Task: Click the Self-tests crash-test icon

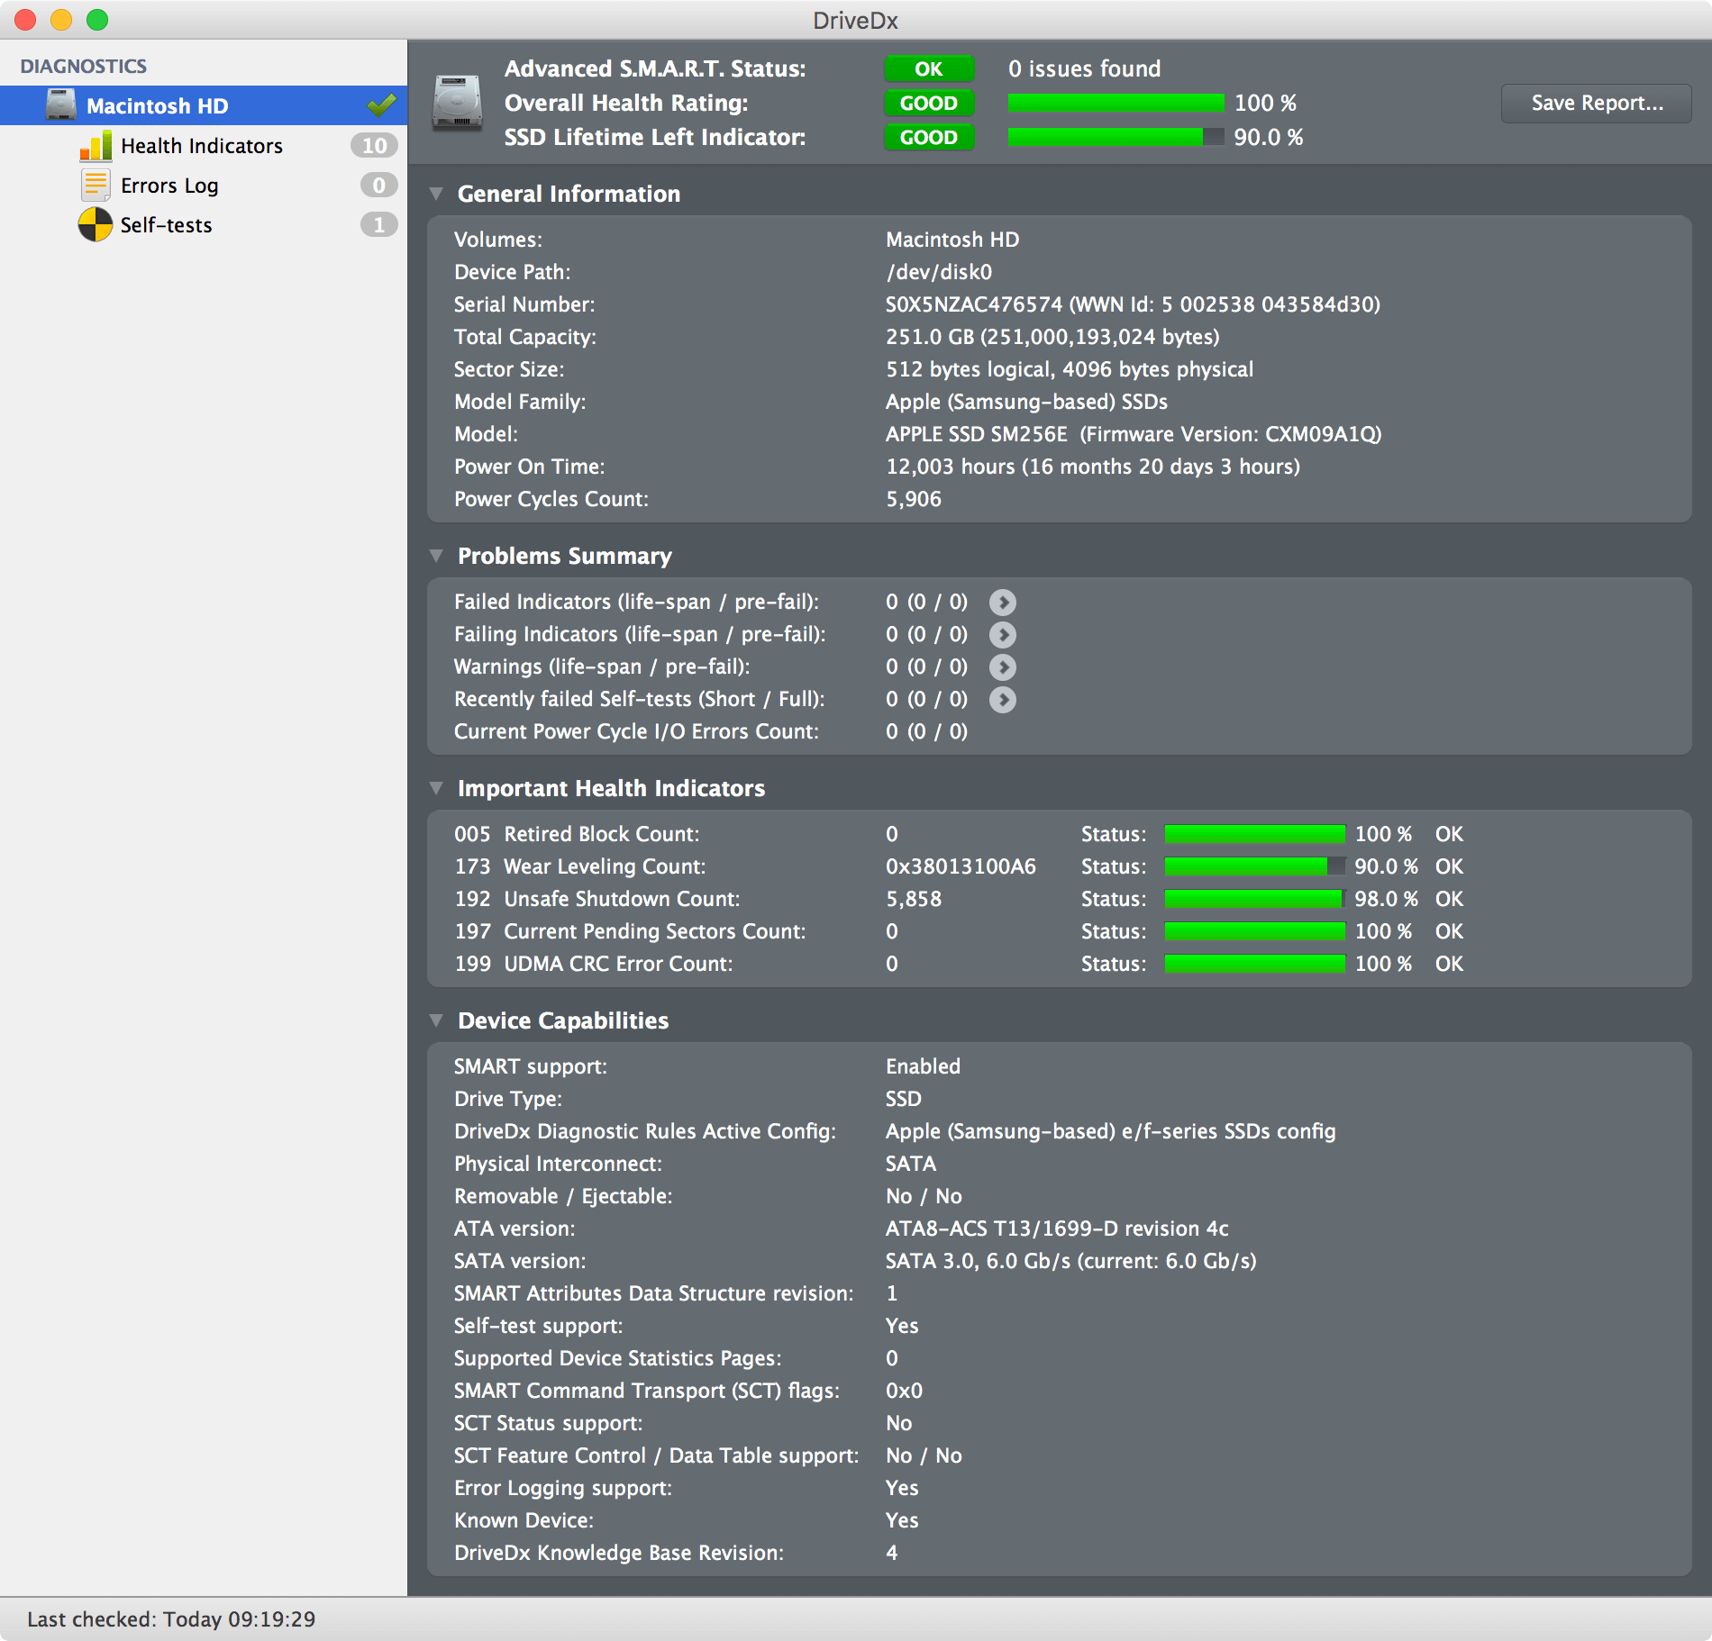Action: click(96, 225)
